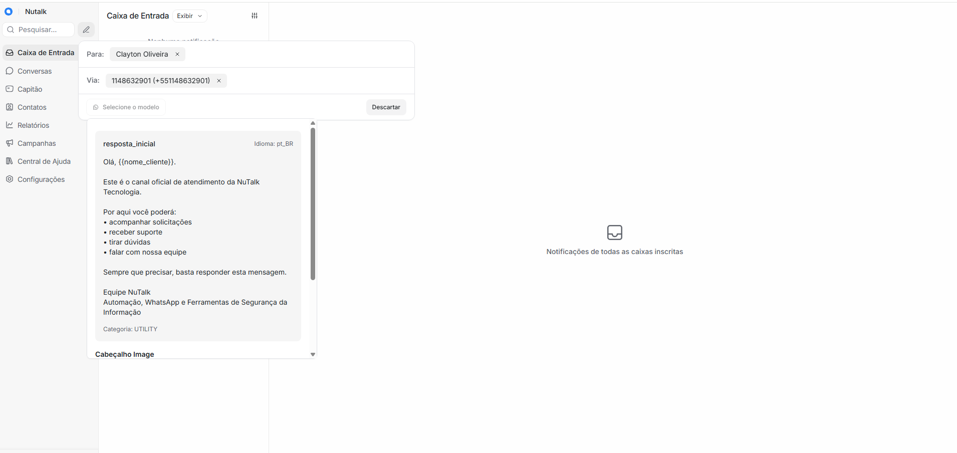Viewport: 957px width, 453px height.
Task: Remove the 1148632901 via inbox chip
Action: (219, 81)
